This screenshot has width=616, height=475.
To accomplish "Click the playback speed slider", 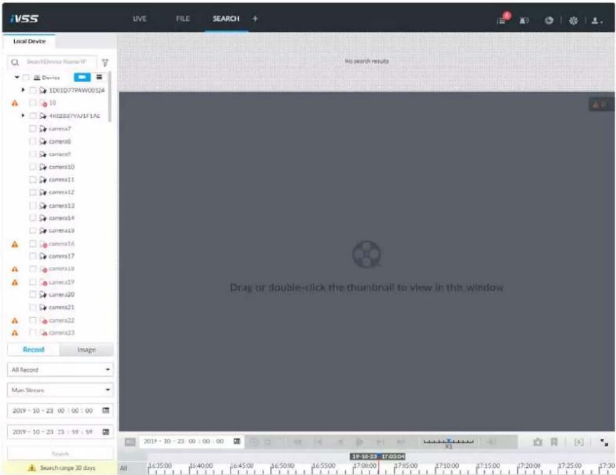I will pyautogui.click(x=449, y=442).
